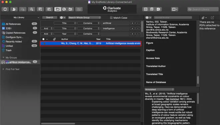
Task: Open the Annotated output style dropdown
Action: point(159,89)
